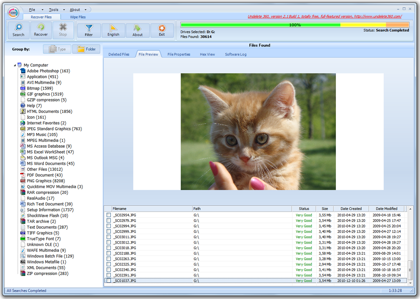Open the Hex View tab
The image size is (420, 299).
[207, 54]
